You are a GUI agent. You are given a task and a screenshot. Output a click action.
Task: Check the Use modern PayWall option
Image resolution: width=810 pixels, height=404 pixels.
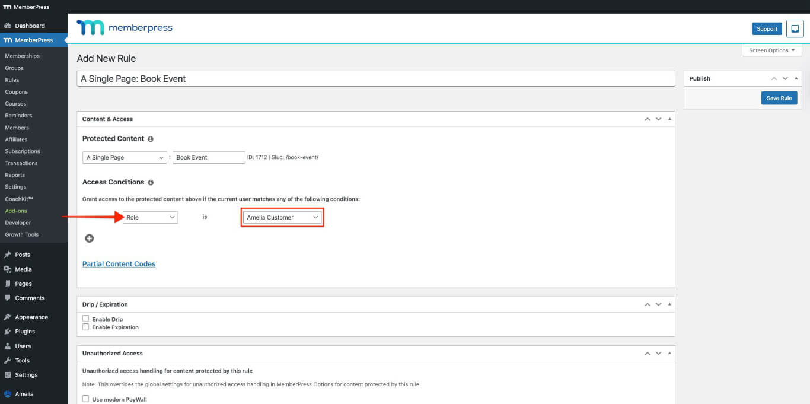(86, 399)
